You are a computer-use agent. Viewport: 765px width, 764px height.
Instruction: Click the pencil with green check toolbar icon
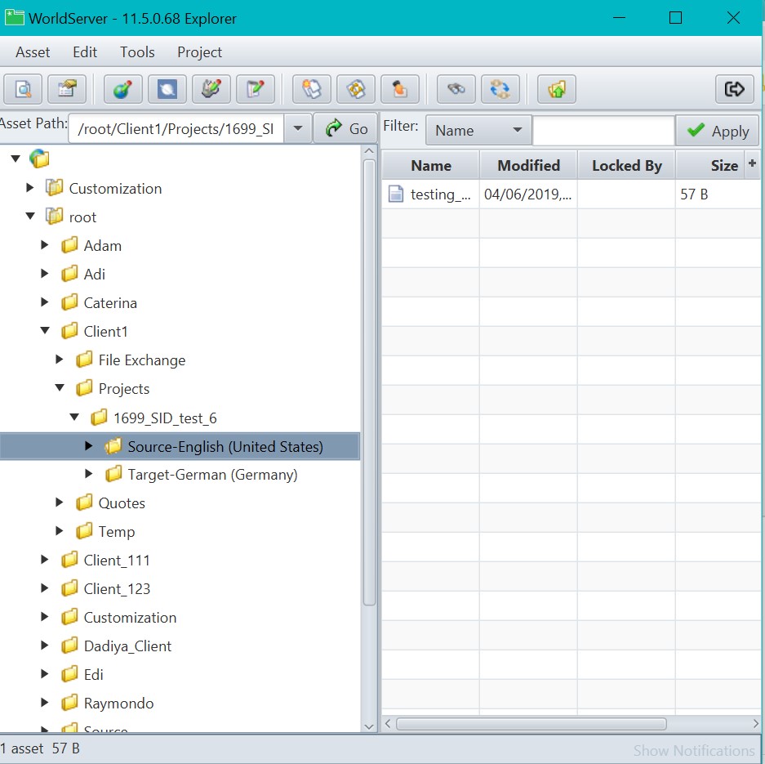pyautogui.click(x=211, y=89)
